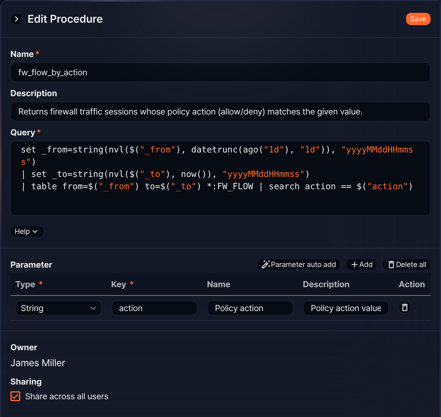Edit the procedure Name field
This screenshot has width=441, height=417.
pos(221,72)
